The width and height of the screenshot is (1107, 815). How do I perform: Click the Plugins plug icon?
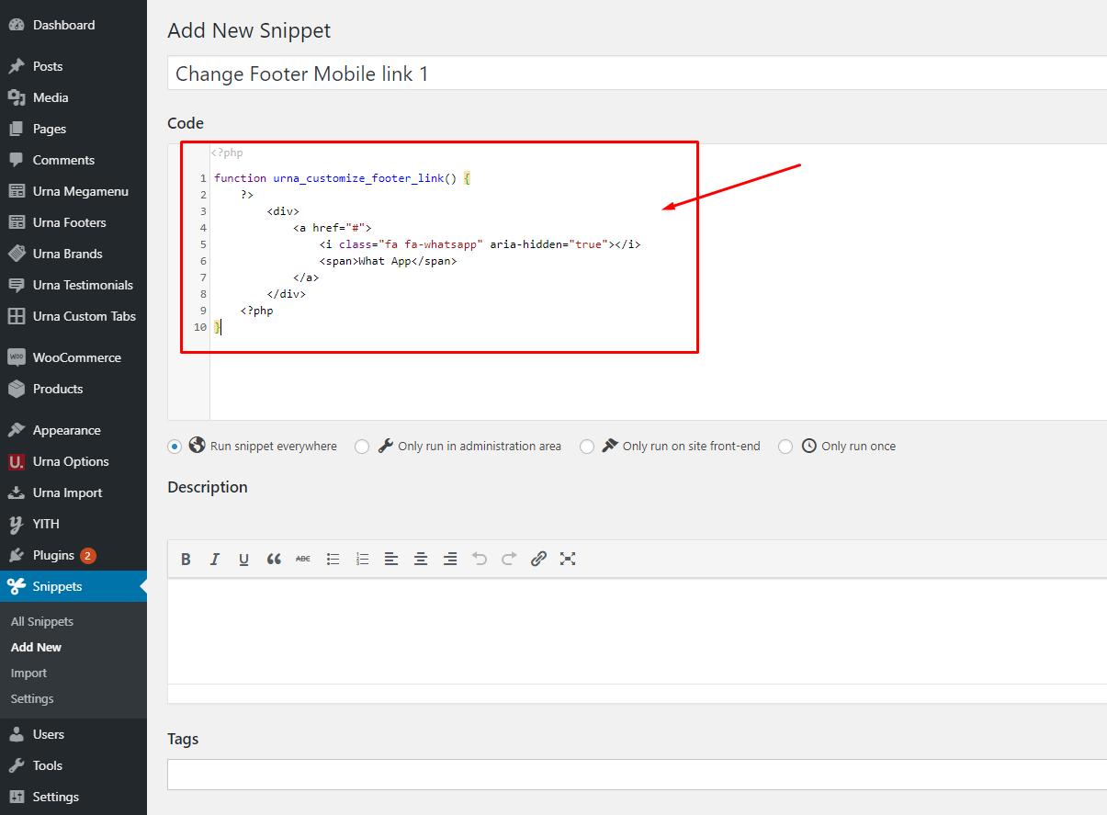point(17,555)
